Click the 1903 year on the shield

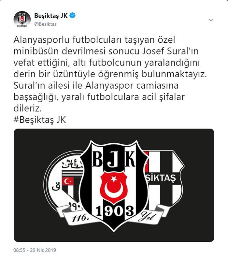point(115,211)
